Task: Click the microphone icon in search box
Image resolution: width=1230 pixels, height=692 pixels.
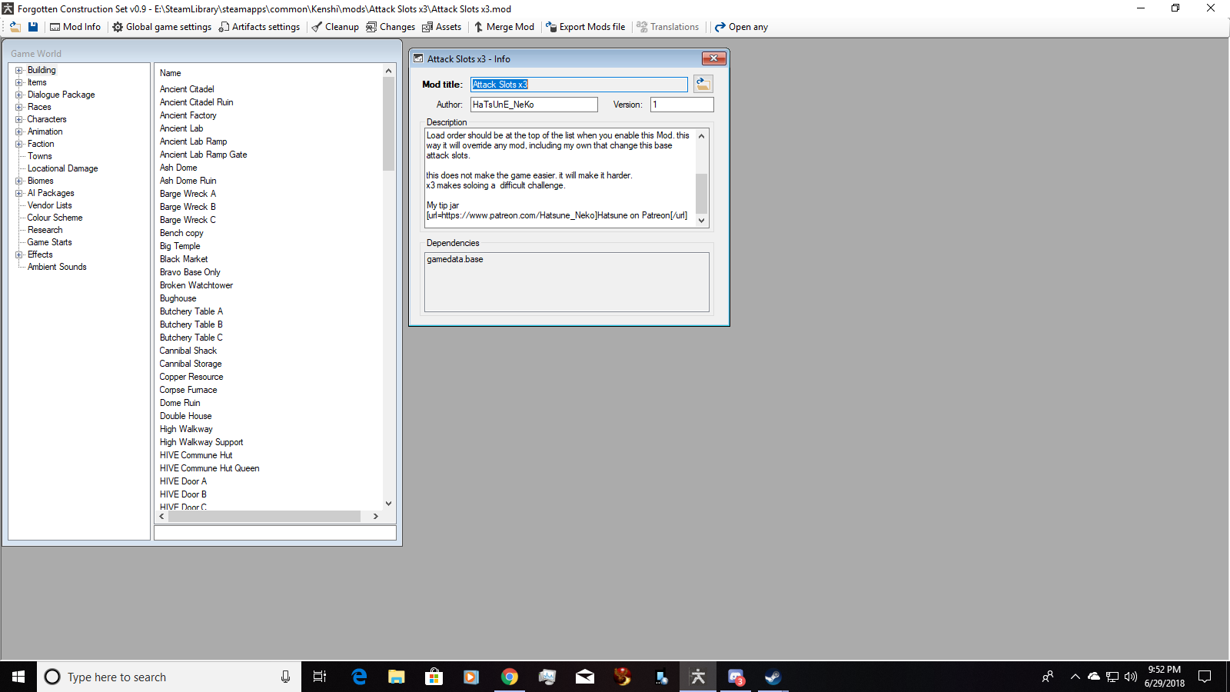Action: 285,677
